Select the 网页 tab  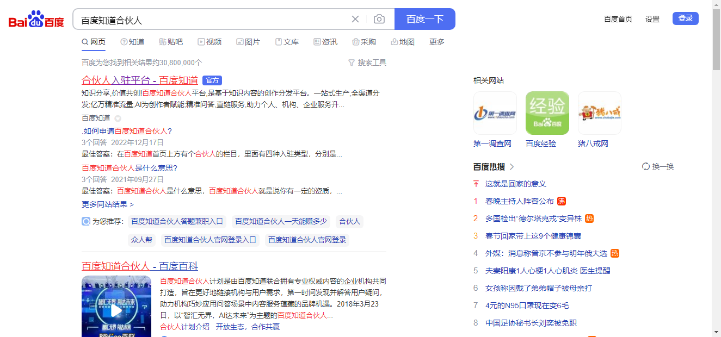pos(94,42)
